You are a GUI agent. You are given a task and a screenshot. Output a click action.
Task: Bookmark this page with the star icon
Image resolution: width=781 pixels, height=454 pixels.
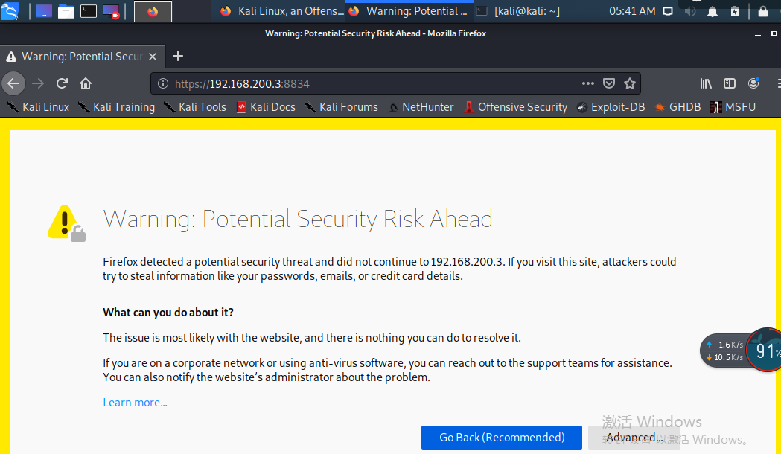[x=630, y=83]
